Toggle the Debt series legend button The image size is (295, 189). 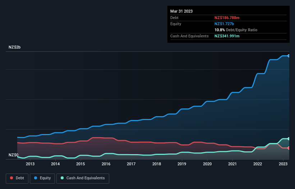[17, 178]
